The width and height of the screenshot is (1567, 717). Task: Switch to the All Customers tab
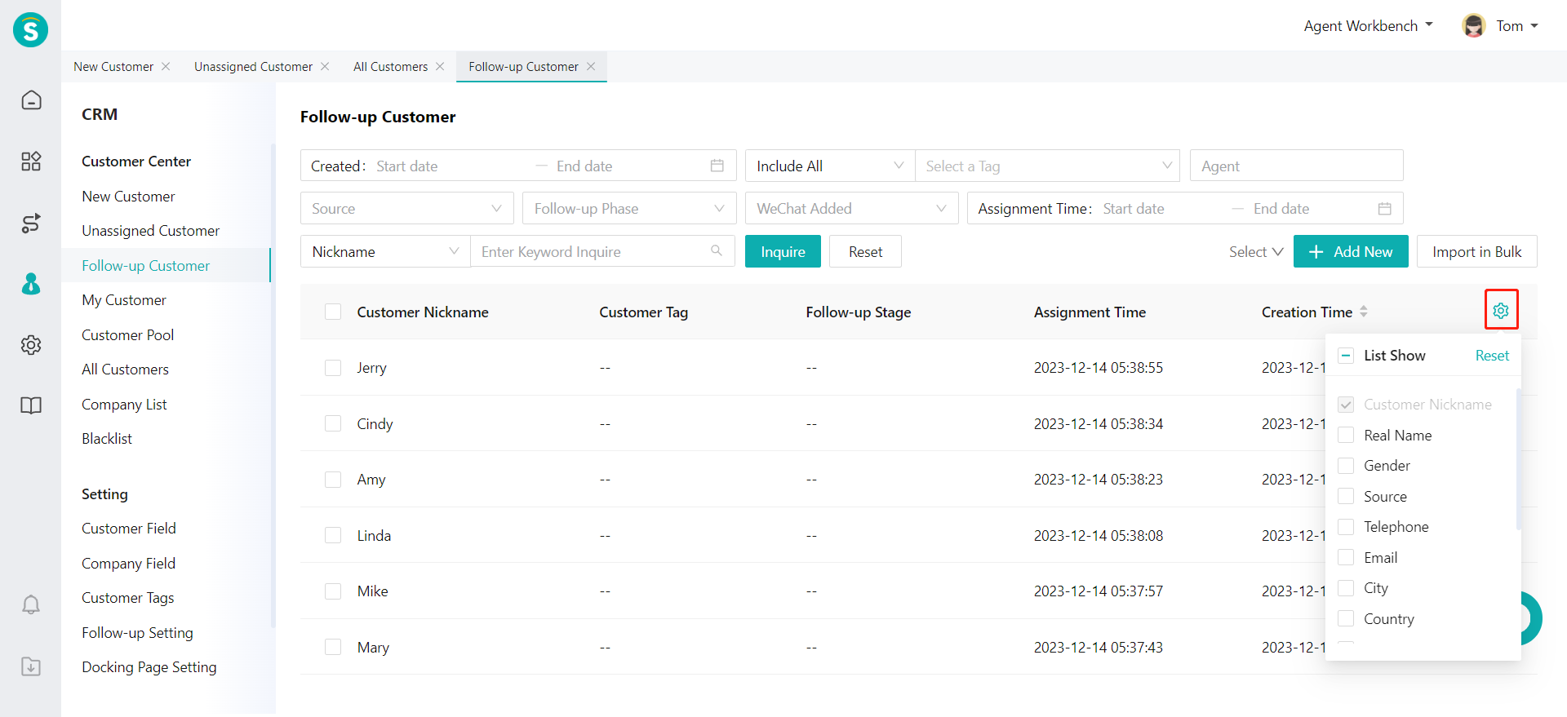(x=390, y=67)
